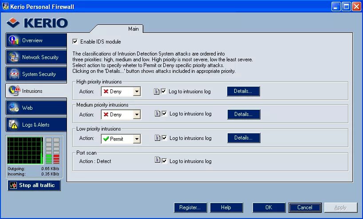Minimize the Kerio Personal Firewall window
363x219 pixels.
(336, 7)
